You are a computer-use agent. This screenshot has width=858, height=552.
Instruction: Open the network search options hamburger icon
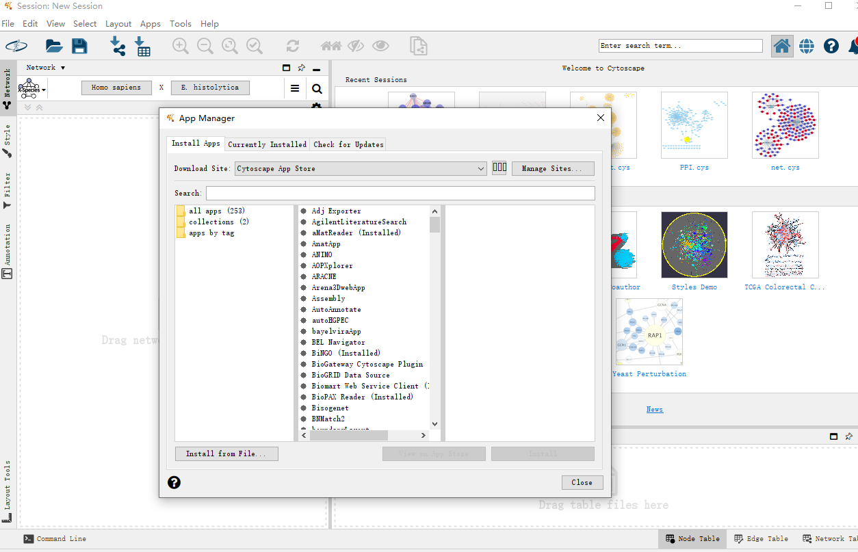pos(295,88)
